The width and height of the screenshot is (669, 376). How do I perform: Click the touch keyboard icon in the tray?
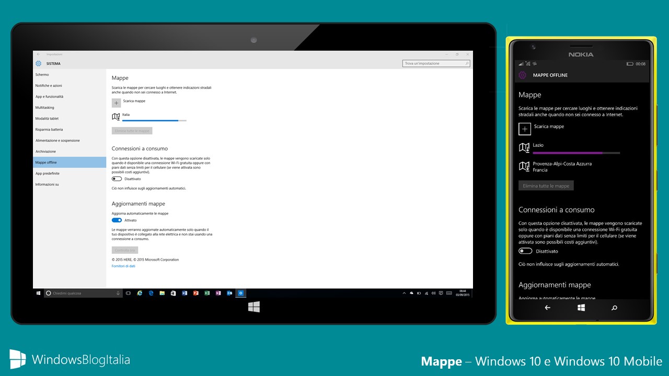click(449, 293)
